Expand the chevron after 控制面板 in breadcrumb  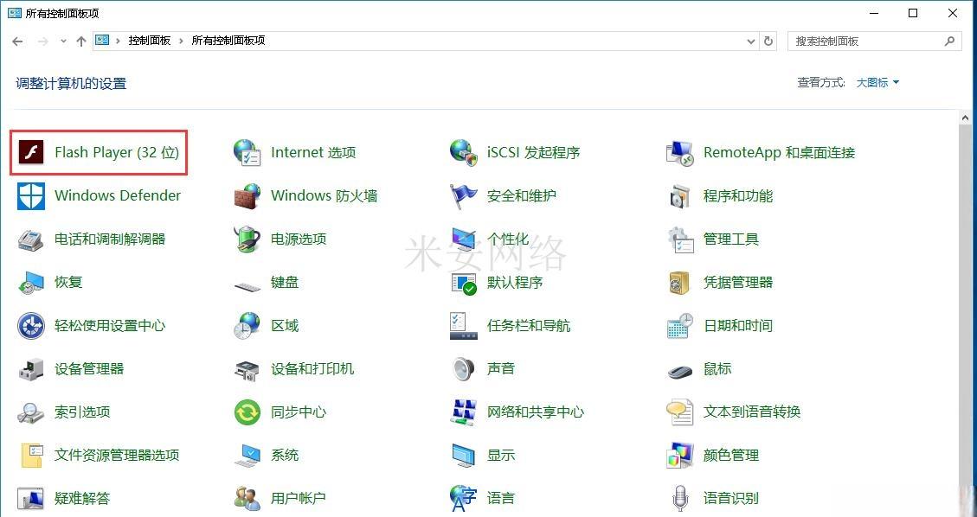pyautogui.click(x=182, y=41)
